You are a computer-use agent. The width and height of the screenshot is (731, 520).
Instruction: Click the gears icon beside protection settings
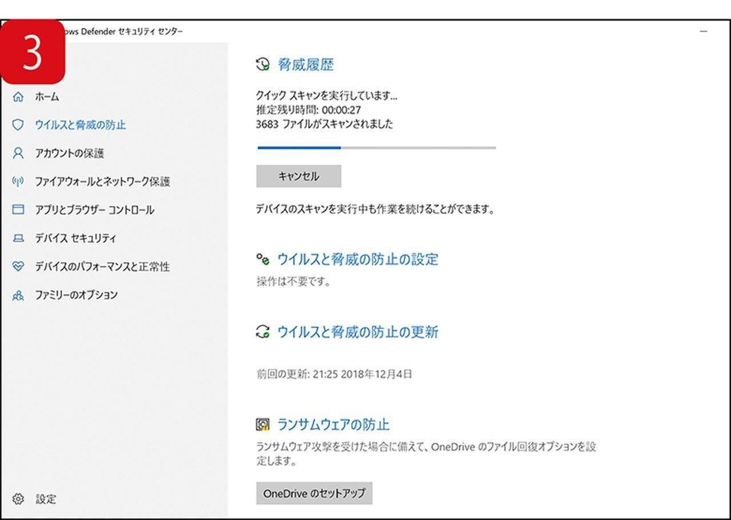coord(263,259)
